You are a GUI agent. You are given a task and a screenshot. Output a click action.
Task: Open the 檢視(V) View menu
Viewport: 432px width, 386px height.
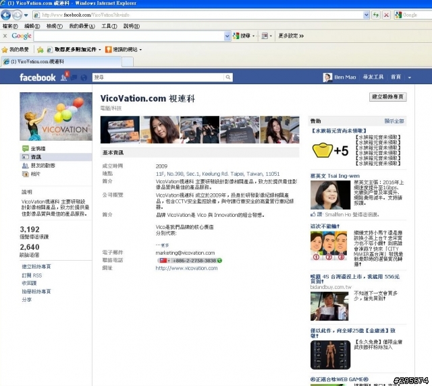coord(55,26)
